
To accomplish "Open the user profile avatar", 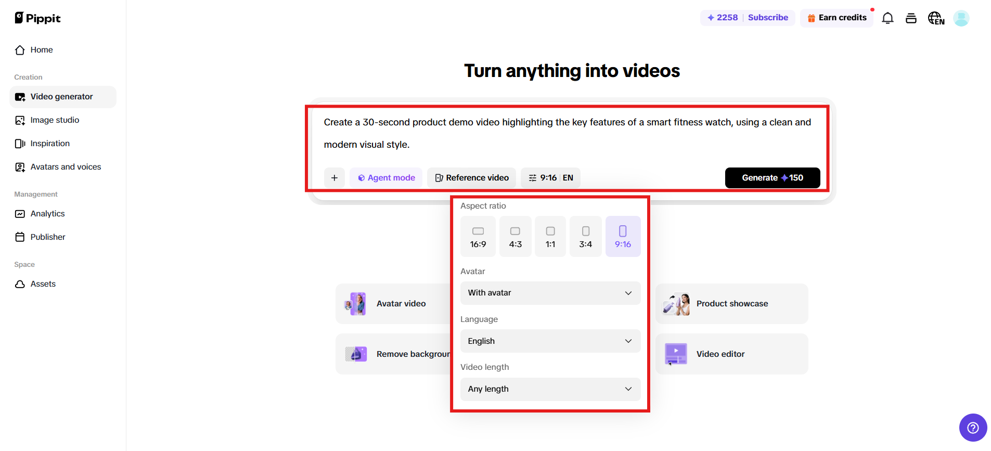I will pos(961,18).
